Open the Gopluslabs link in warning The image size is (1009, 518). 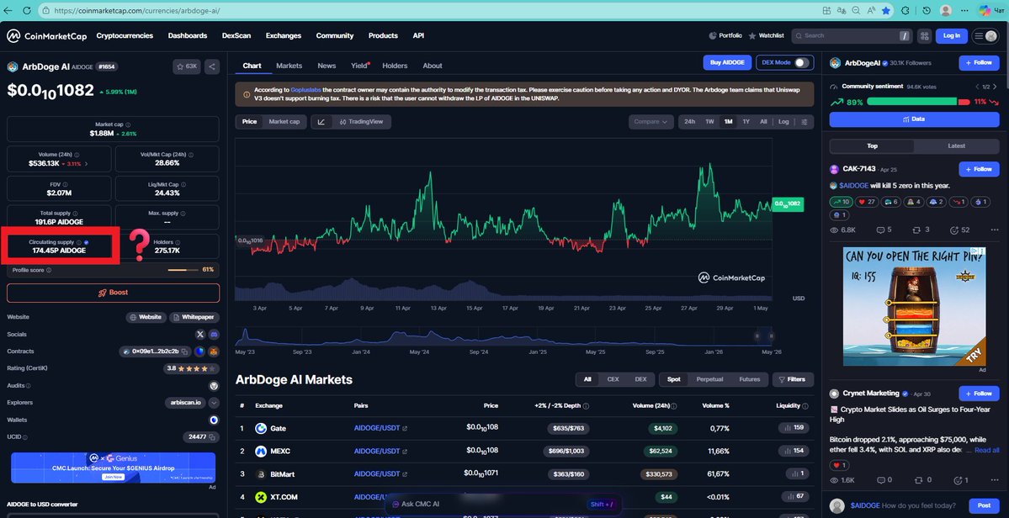coord(305,90)
